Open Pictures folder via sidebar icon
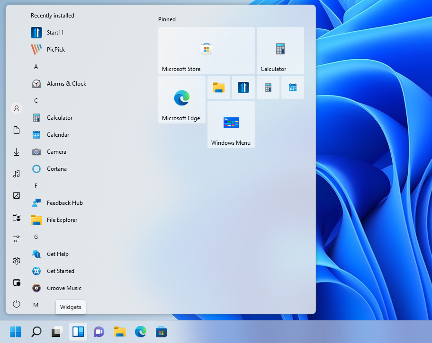 click(x=17, y=195)
